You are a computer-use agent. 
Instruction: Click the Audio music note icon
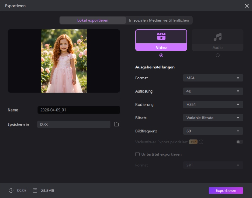pyautogui.click(x=217, y=37)
